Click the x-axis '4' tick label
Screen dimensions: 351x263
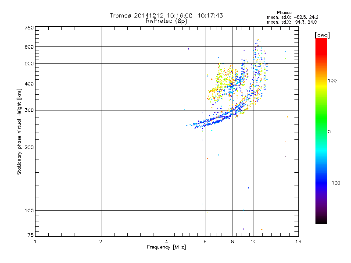(167, 242)
